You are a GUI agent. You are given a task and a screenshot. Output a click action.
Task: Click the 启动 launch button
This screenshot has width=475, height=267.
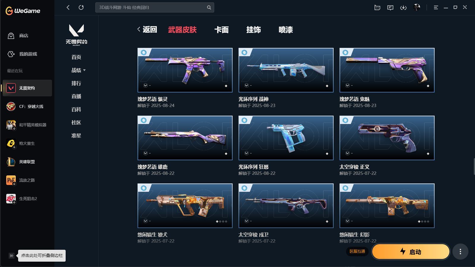(411, 252)
